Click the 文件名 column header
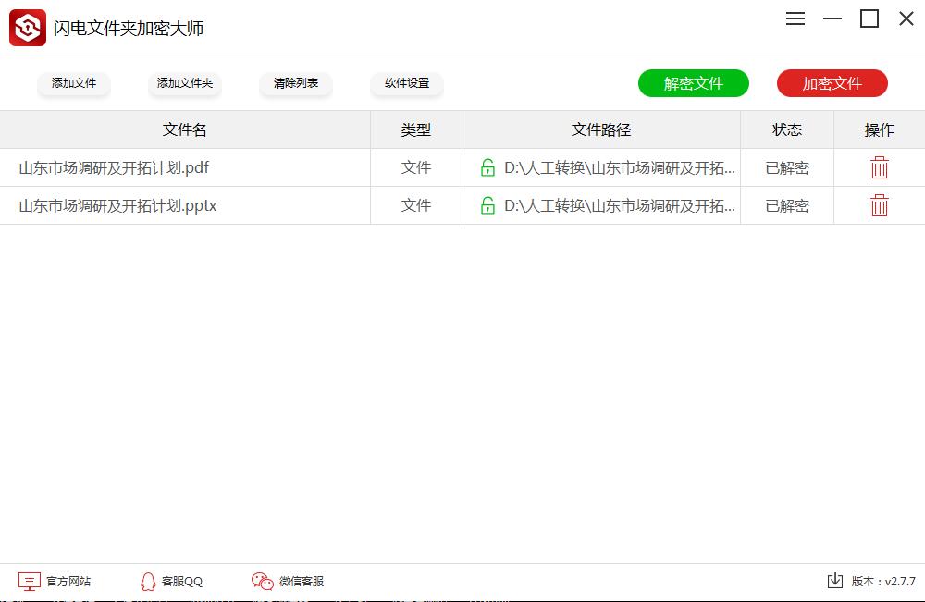Screen dimensions: 925x602 pos(183,129)
